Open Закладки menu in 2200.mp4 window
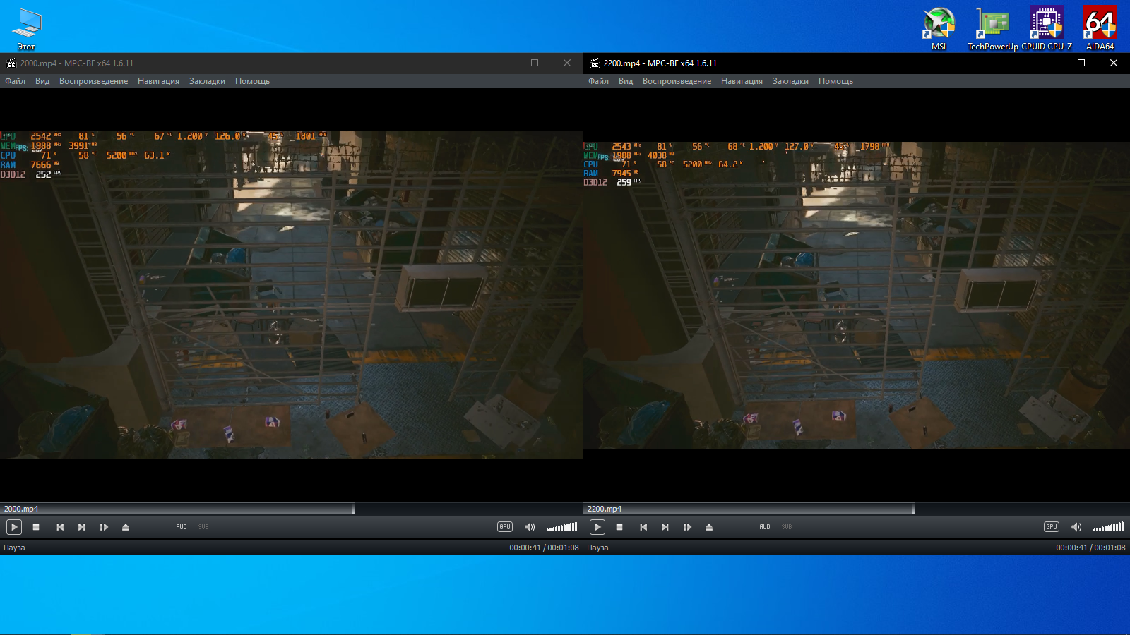Screen dimensions: 1130x635 (x=790, y=81)
